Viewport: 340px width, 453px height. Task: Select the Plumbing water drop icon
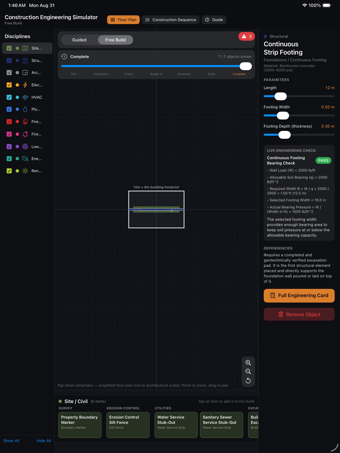click(x=25, y=109)
